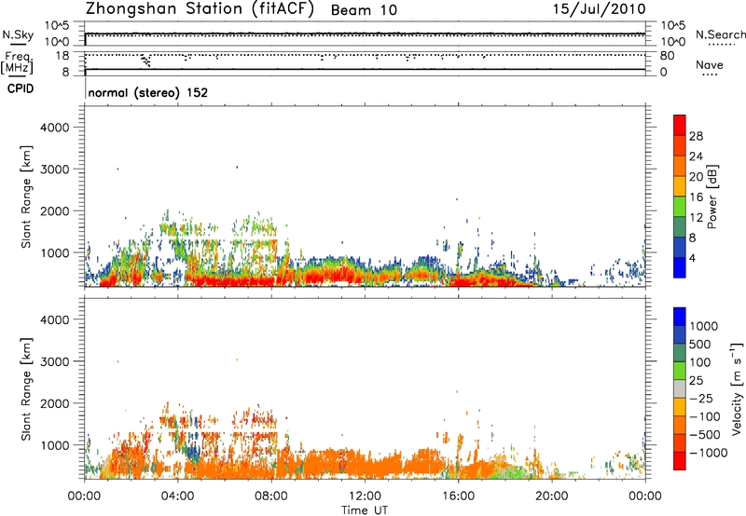Viewport: 746px width, 516px height.
Task: Click the '04:00' time tick label
Action: tap(177, 496)
